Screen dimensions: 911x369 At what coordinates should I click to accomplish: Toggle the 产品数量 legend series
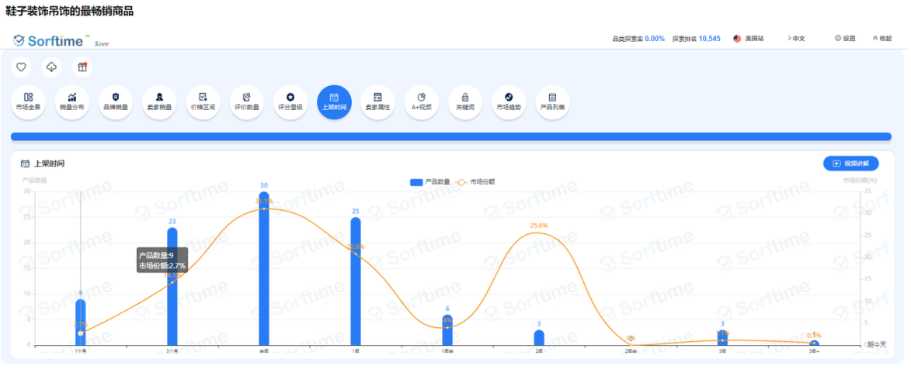(429, 182)
